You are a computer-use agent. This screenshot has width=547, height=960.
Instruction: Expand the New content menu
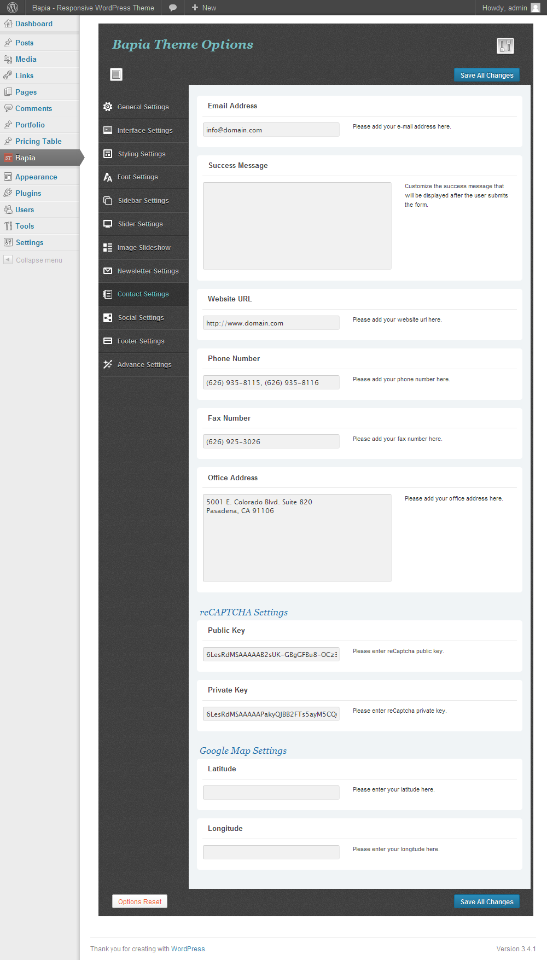204,8
